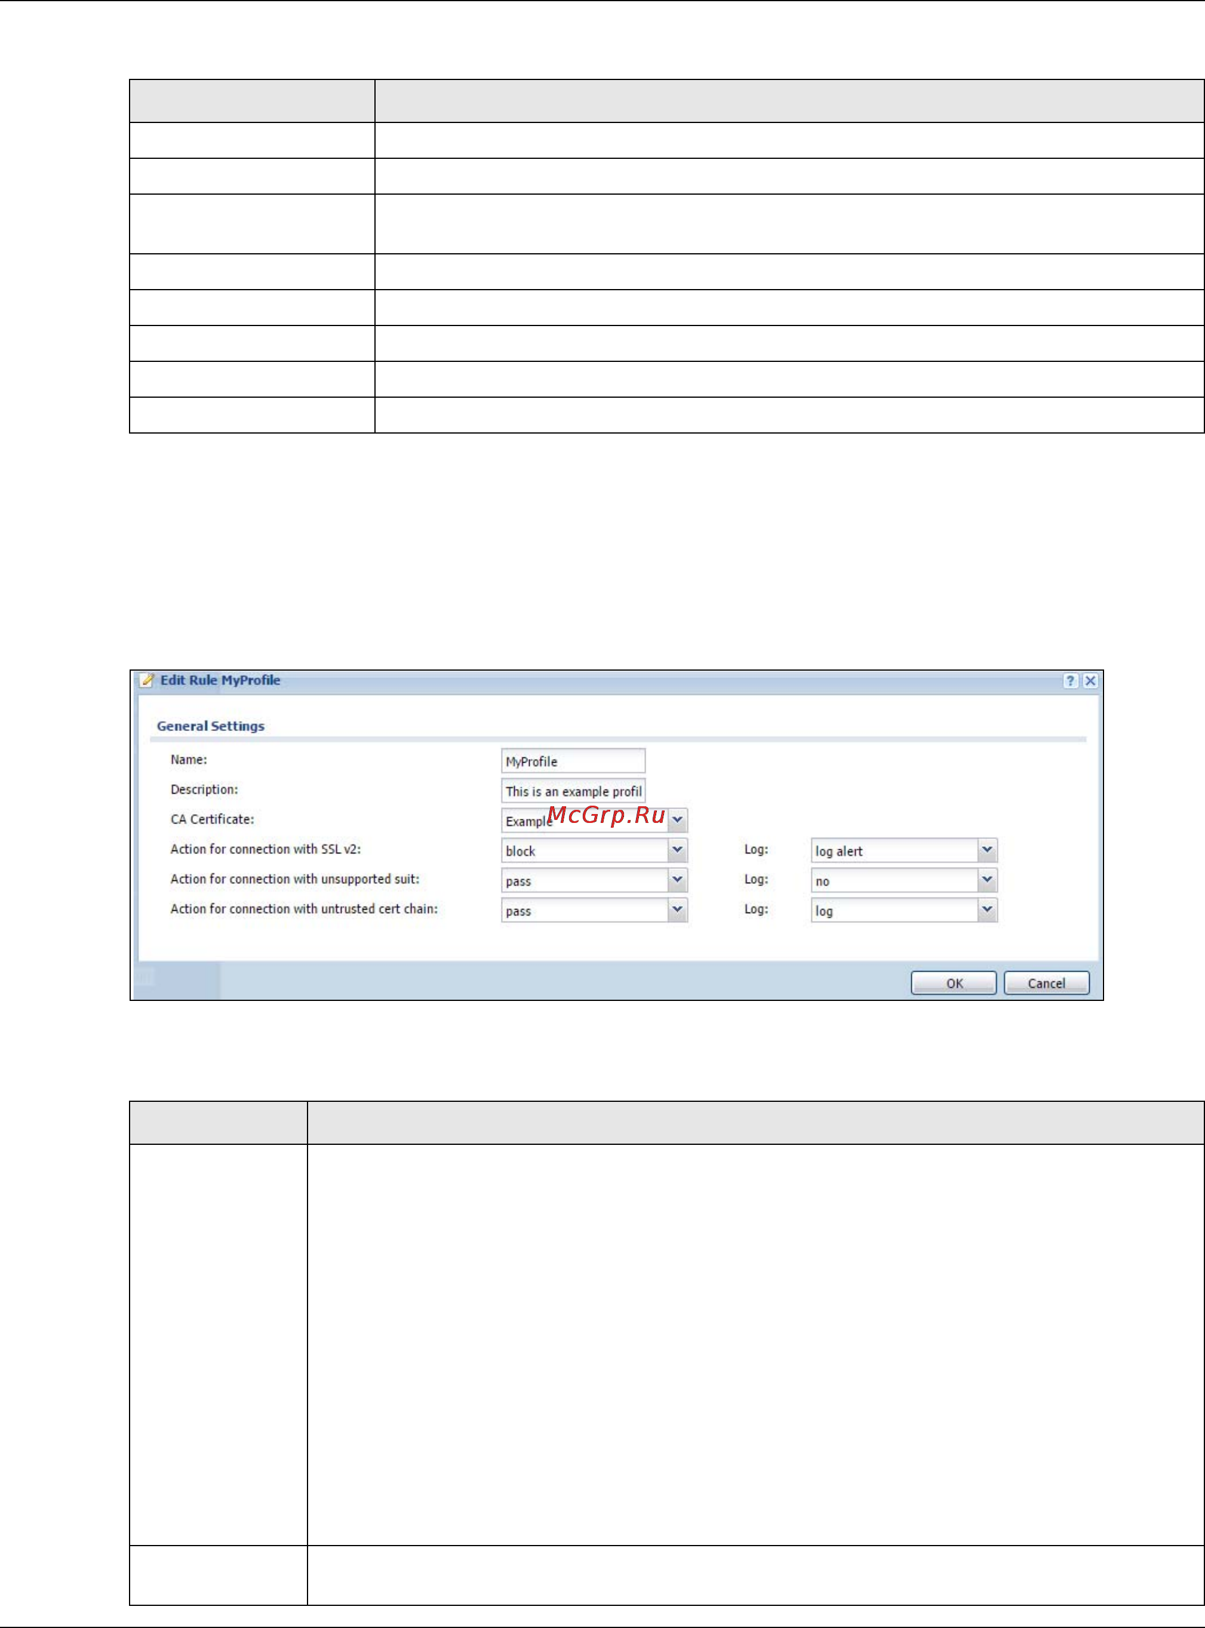Close the Edit Rule MyProfile dialog

(x=1090, y=680)
